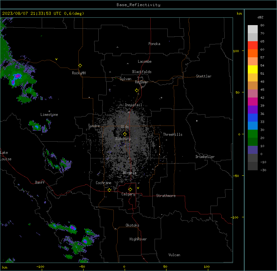The width and height of the screenshot is (277, 271).
Task: Click the RedDeer city label
Action: point(141,82)
